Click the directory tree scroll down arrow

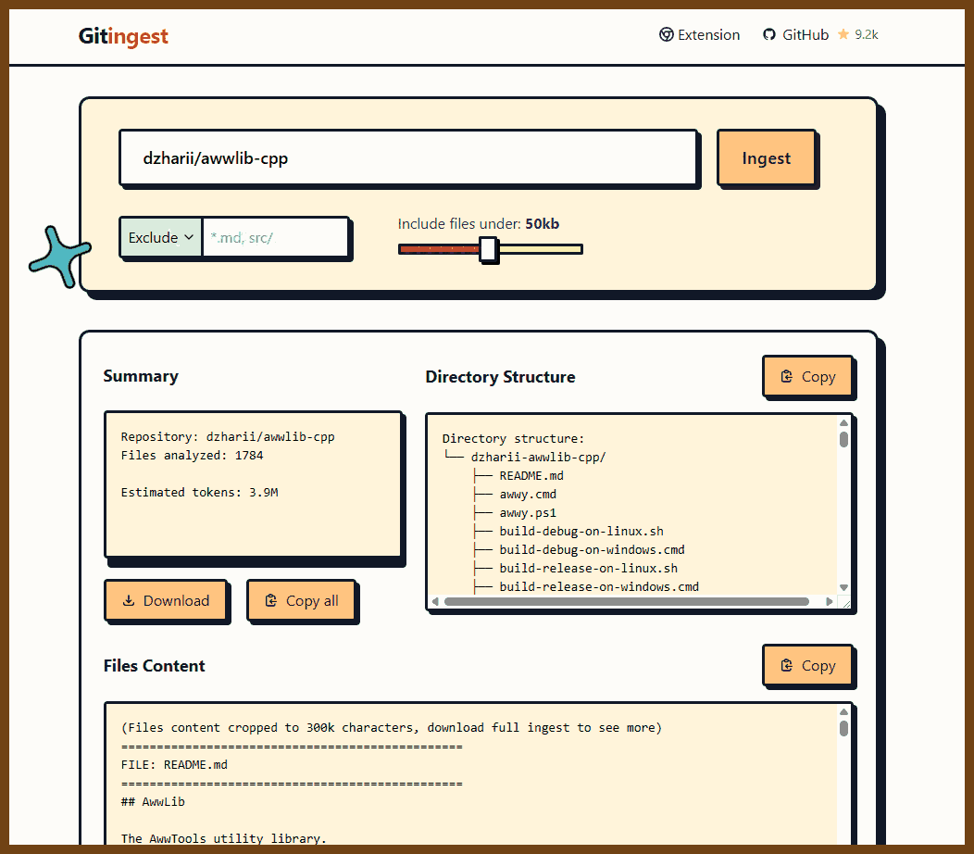[843, 587]
